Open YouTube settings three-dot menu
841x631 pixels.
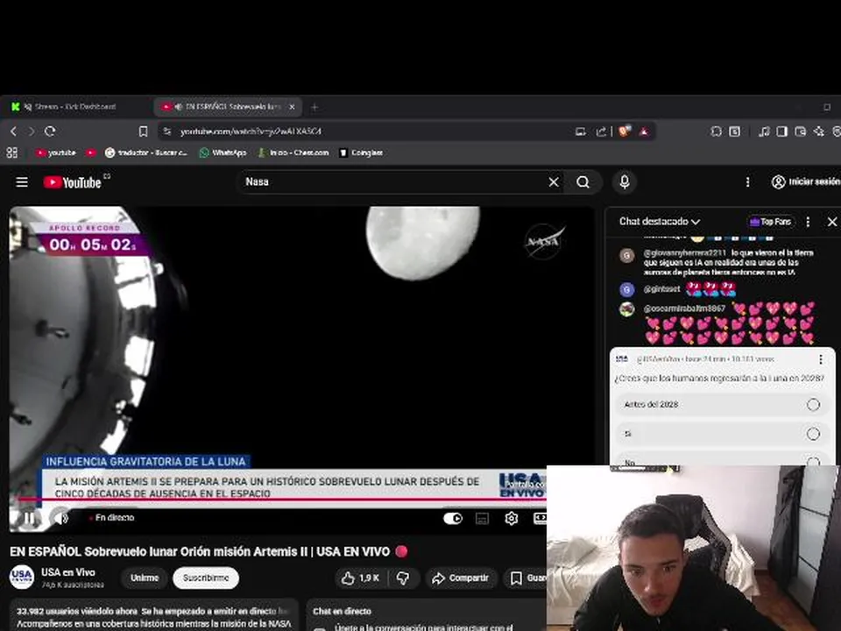click(x=747, y=182)
